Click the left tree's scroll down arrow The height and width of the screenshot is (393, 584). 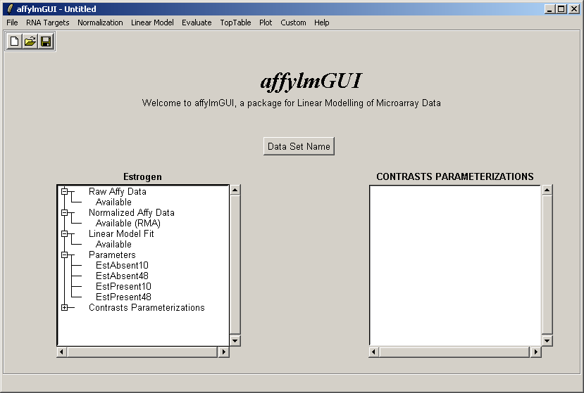[235, 340]
